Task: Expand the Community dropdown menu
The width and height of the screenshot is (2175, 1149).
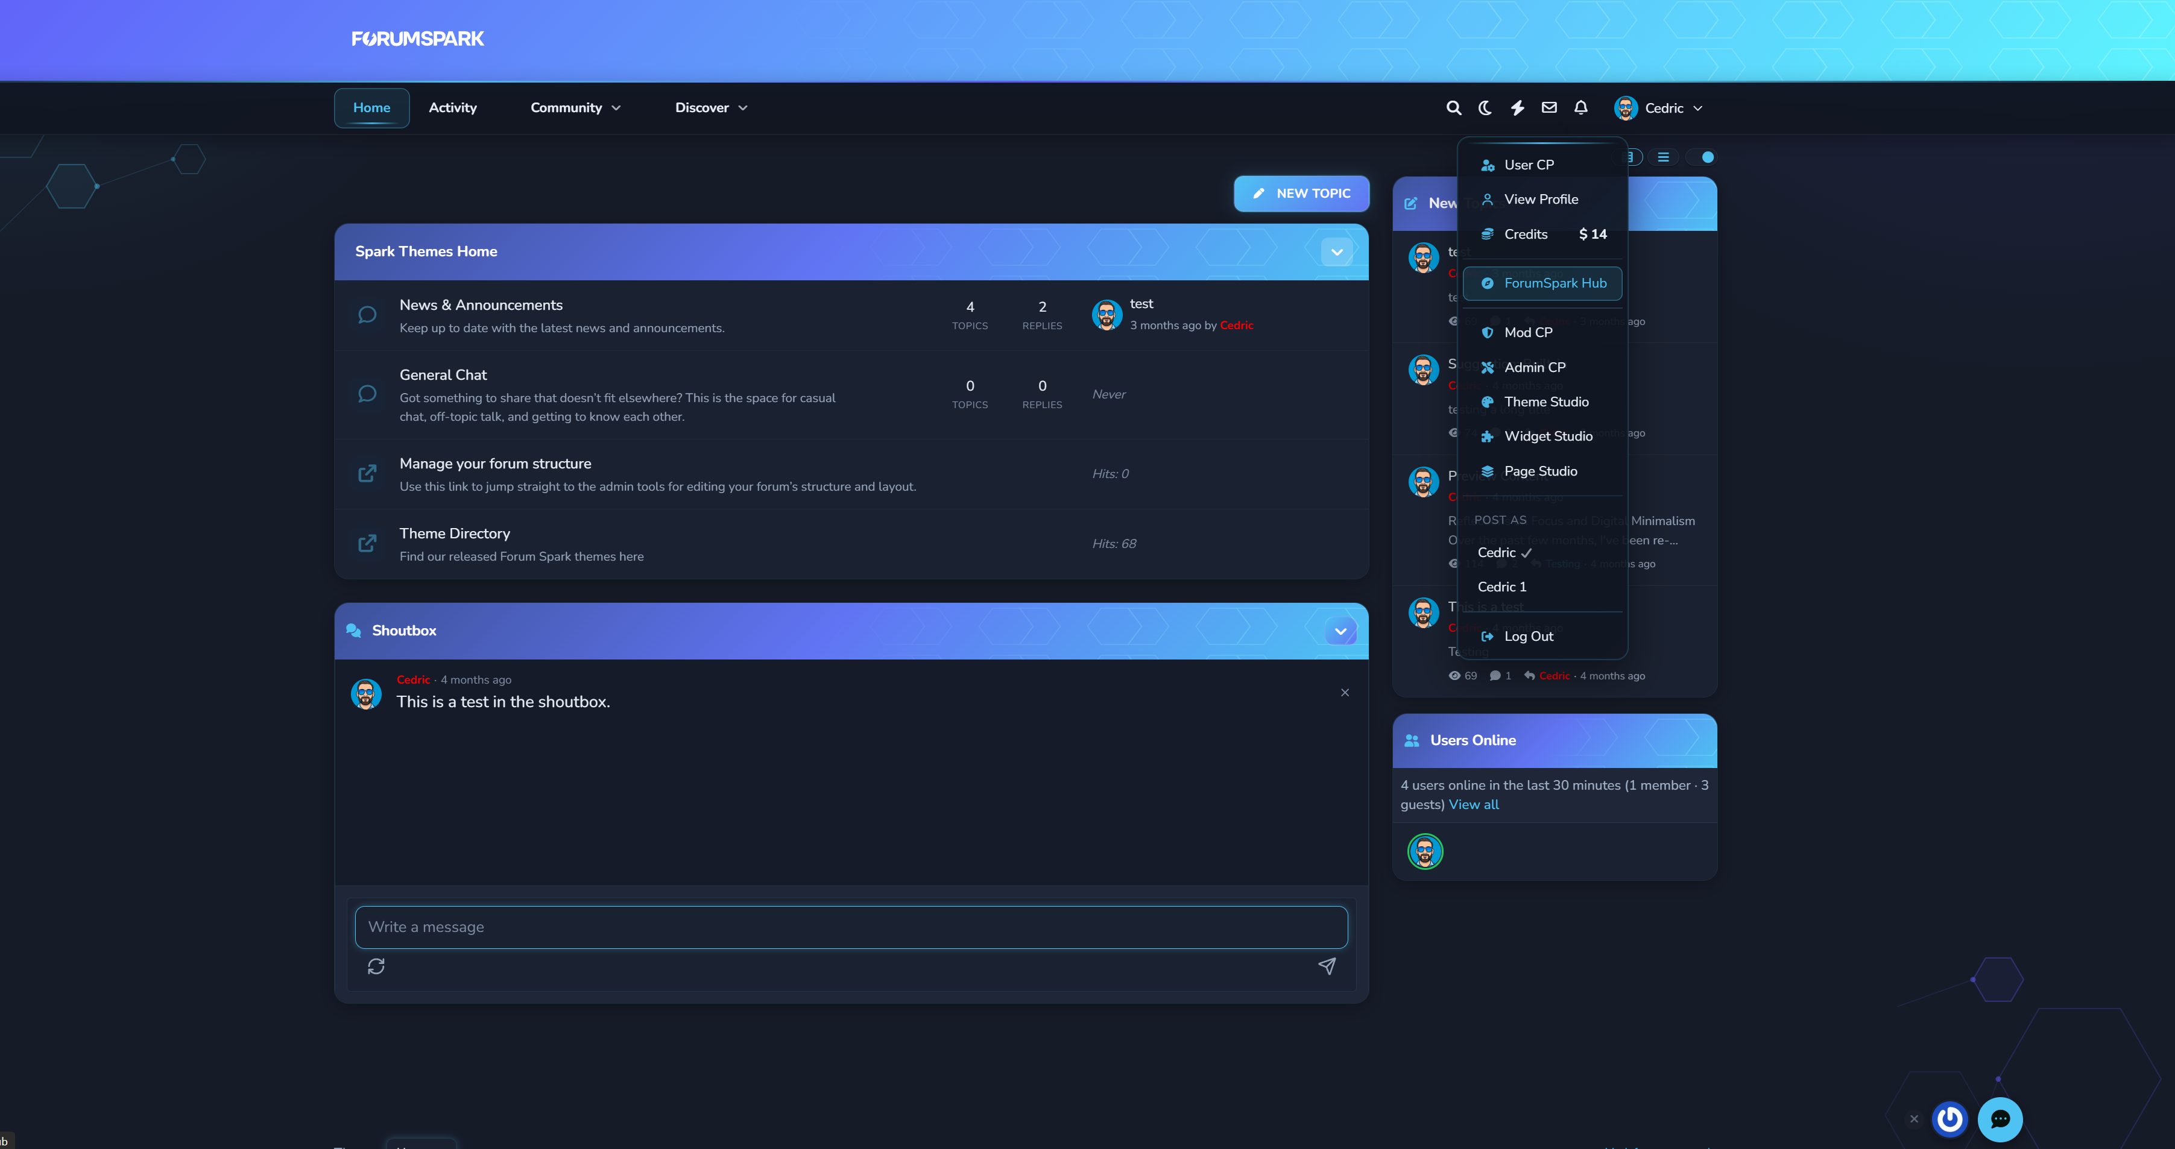Action: click(575, 108)
